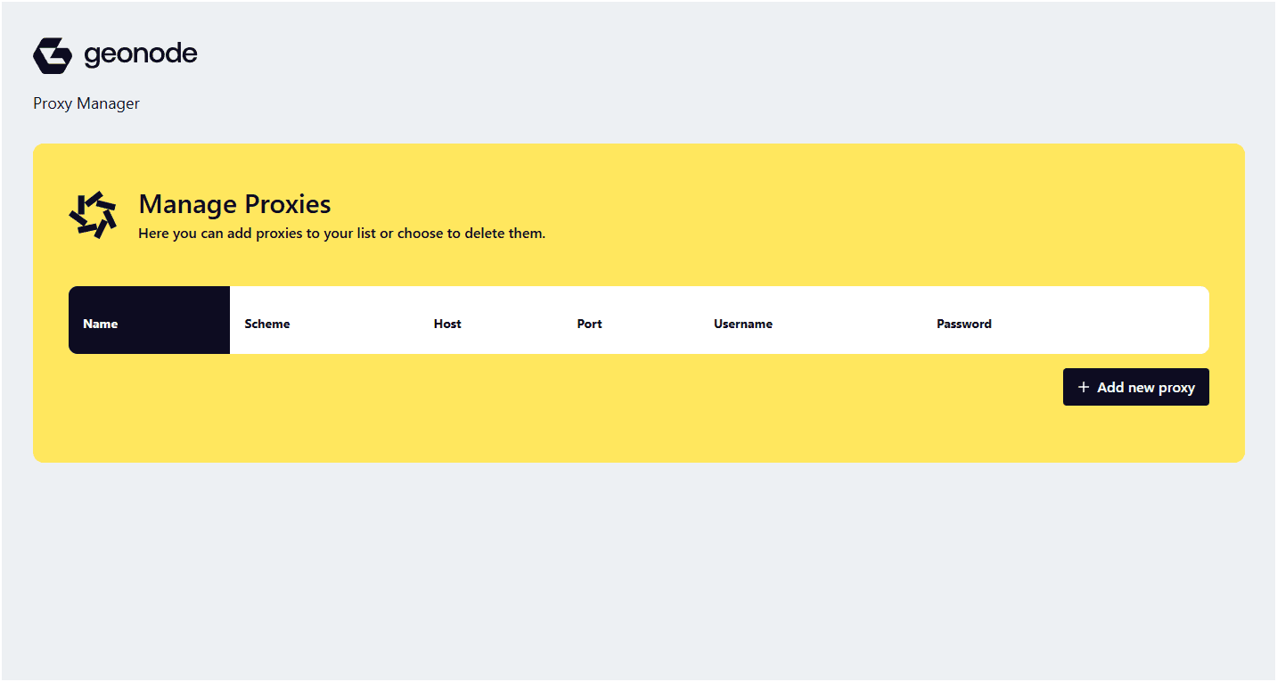Select the Name column header
The width and height of the screenshot is (1277, 682).
point(100,324)
